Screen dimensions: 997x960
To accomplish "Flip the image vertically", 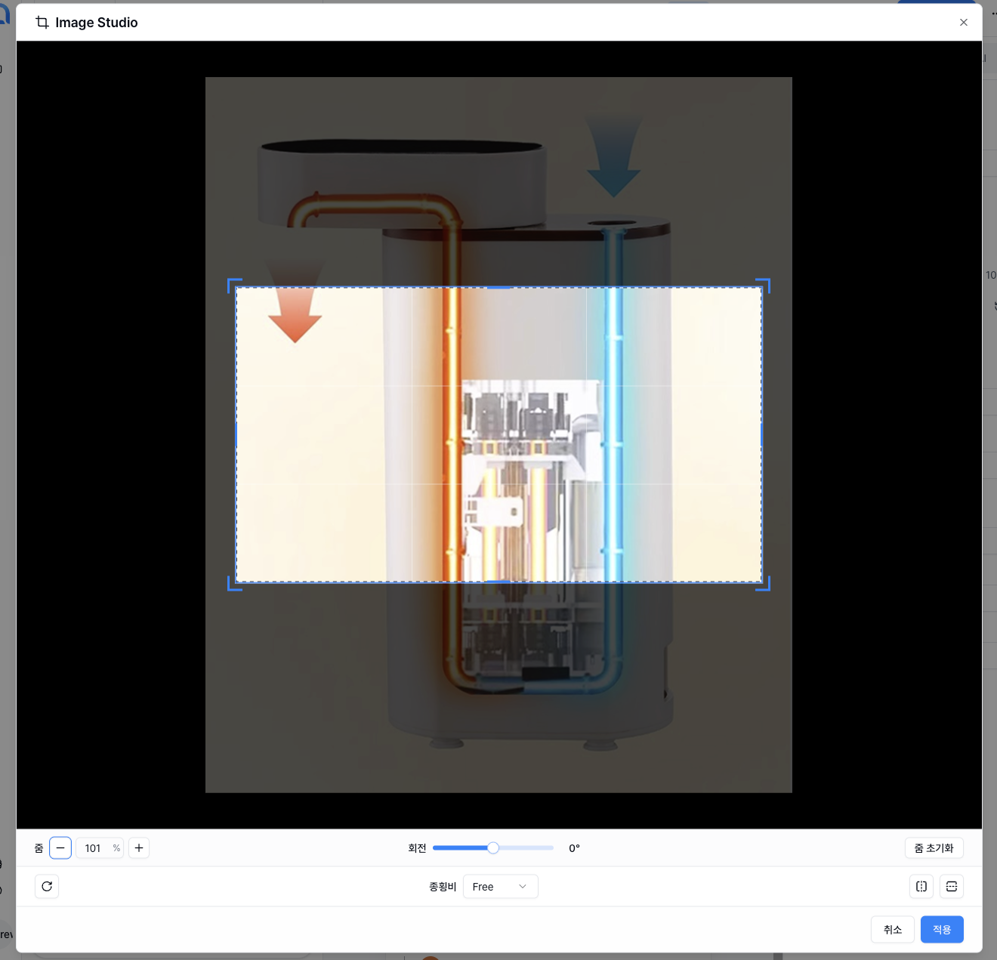I will point(952,887).
